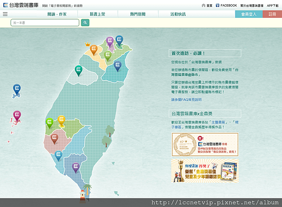This screenshot has height=207, width=282.
Task: Select the light green pin in north
Action: [108, 56]
